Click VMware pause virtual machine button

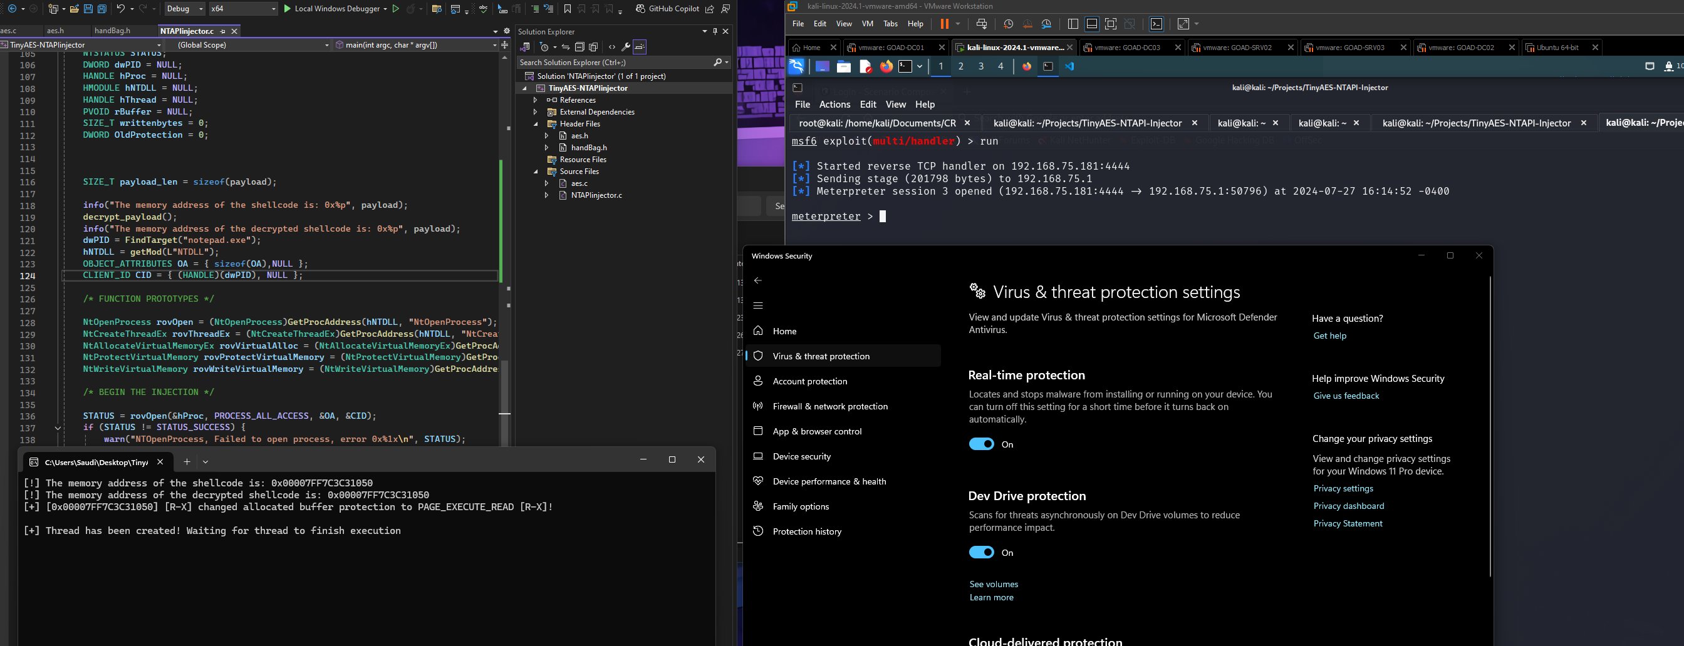tap(945, 24)
